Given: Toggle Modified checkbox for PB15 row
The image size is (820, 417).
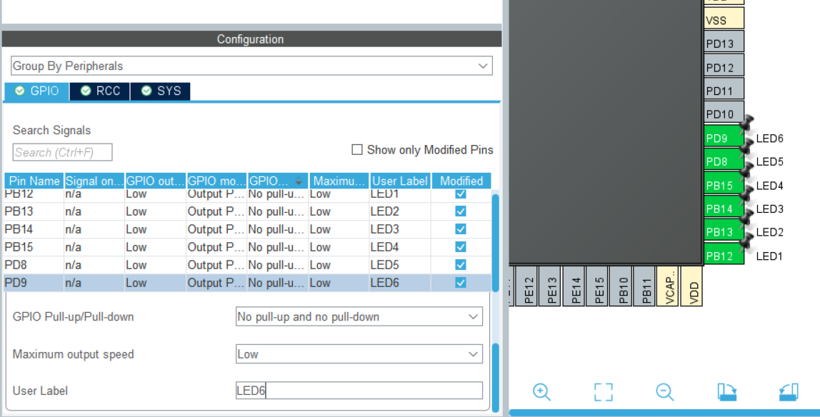Looking at the screenshot, I should click(x=461, y=246).
